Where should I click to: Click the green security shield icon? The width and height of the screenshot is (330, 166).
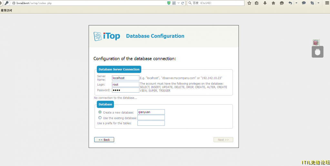169,3
